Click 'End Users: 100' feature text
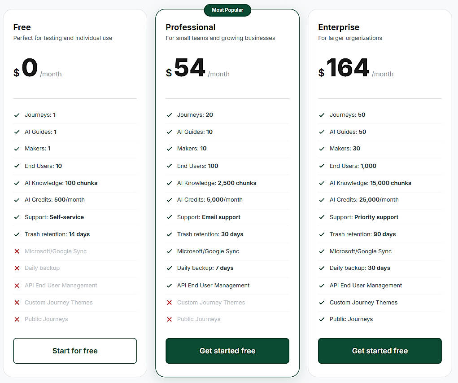This screenshot has height=383, width=458. coord(197,166)
